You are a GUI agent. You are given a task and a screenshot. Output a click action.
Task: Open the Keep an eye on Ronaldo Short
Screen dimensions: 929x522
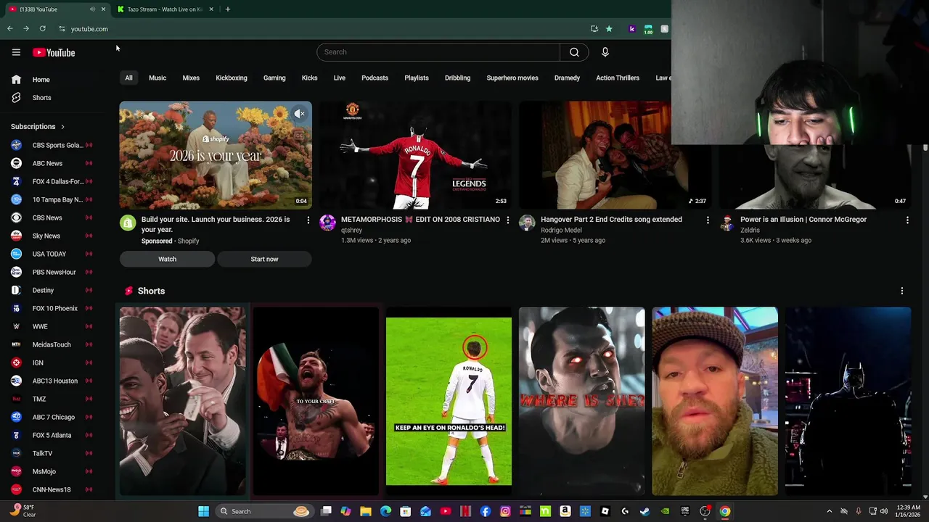pos(449,401)
